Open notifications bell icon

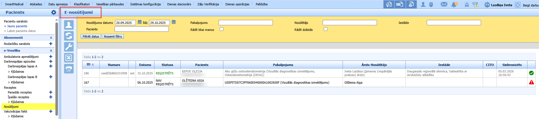pos(454,4)
